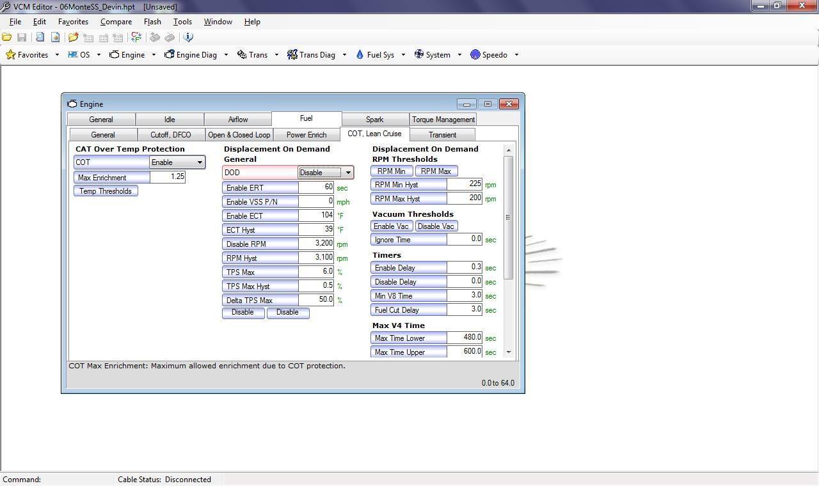
Task: Click the save floppy disk icon
Action: 22,37
